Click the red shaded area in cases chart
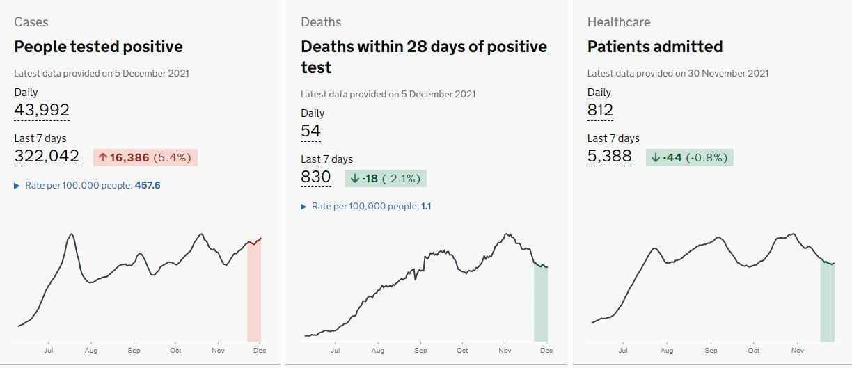The width and height of the screenshot is (852, 368). 254,292
